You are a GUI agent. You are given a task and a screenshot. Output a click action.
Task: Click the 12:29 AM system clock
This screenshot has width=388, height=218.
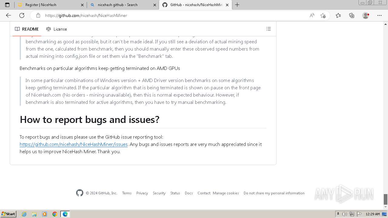point(373,214)
